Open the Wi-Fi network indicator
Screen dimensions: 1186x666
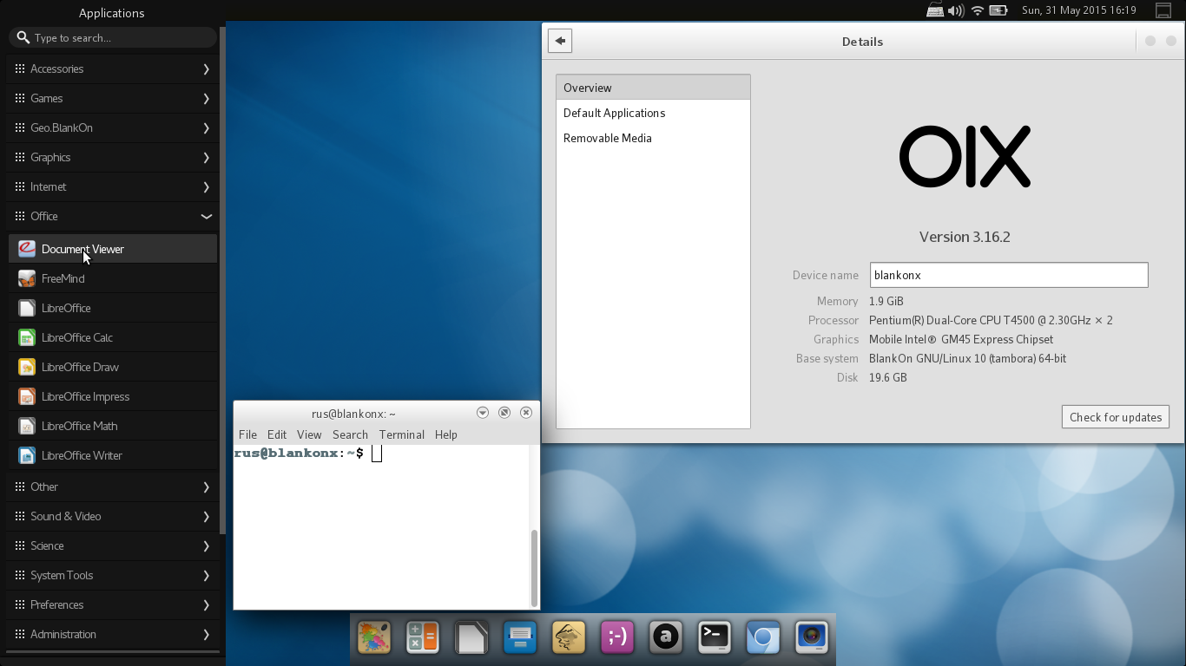(978, 10)
